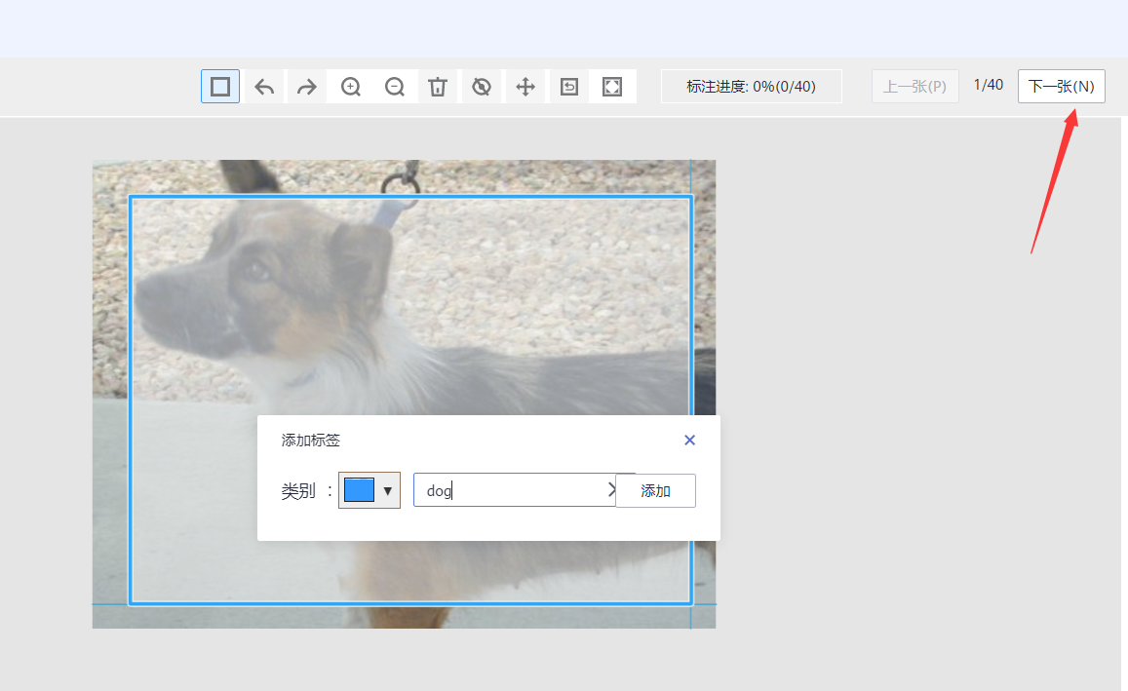Click the 标注进度 progress indicator
Image resolution: width=1128 pixels, height=691 pixels.
pos(751,87)
